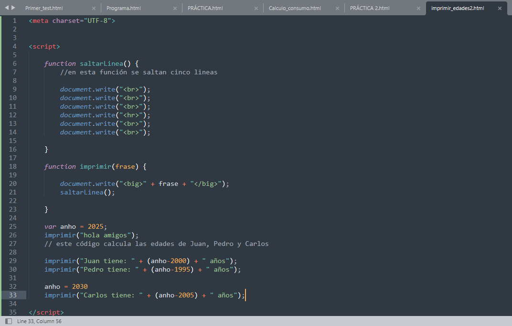
Task: Close the Calculo_consumo.html tab
Action: [337, 9]
